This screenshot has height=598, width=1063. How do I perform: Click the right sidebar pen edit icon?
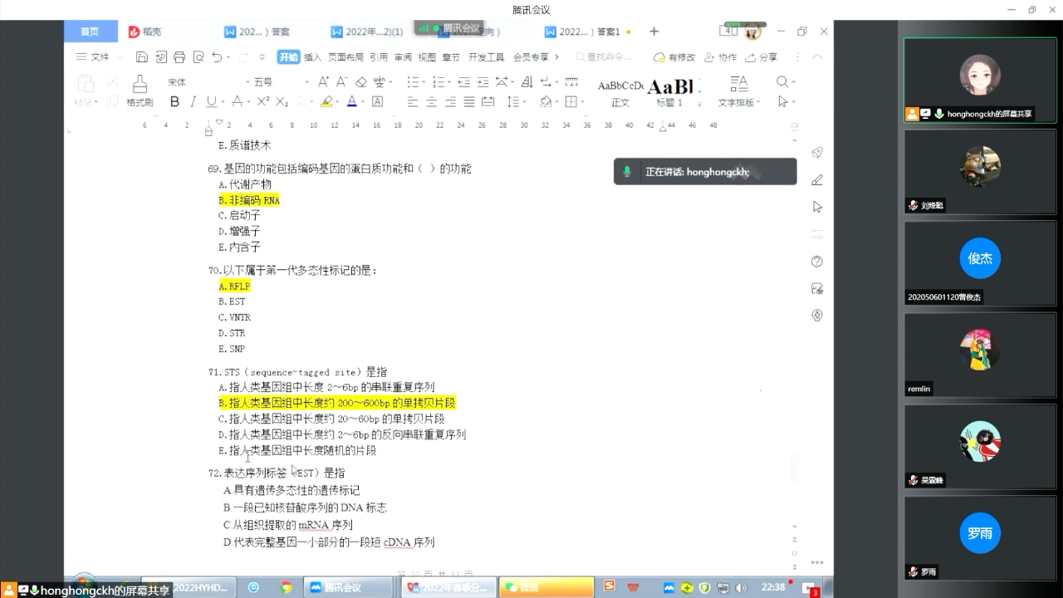817,179
